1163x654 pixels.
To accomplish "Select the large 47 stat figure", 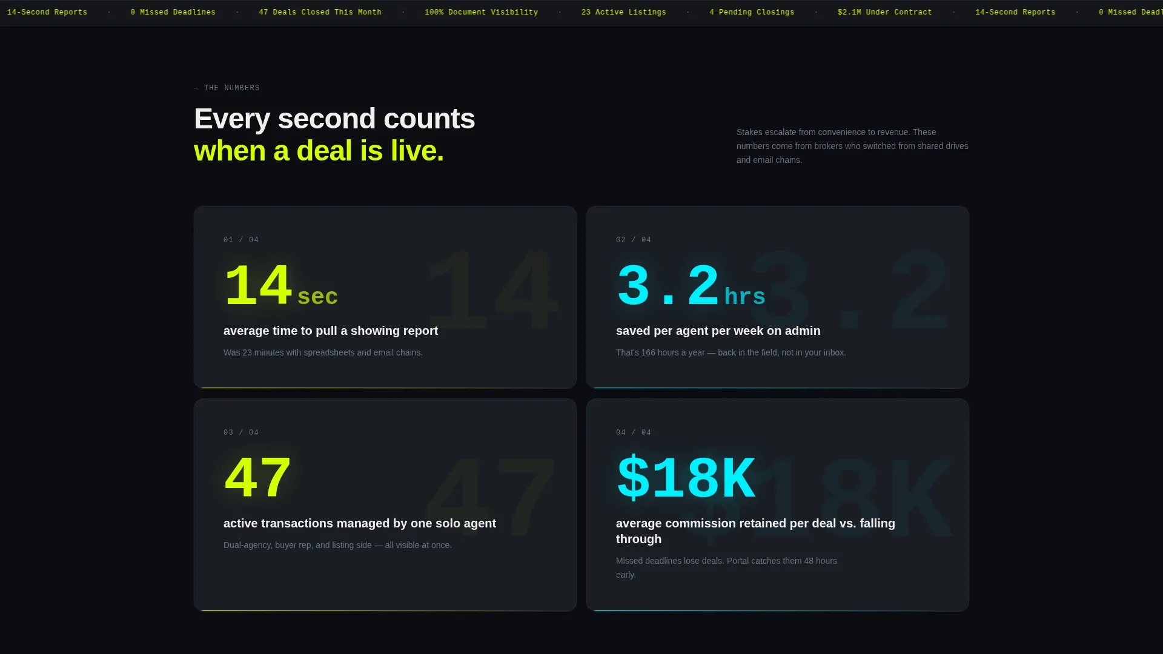I will [x=258, y=478].
